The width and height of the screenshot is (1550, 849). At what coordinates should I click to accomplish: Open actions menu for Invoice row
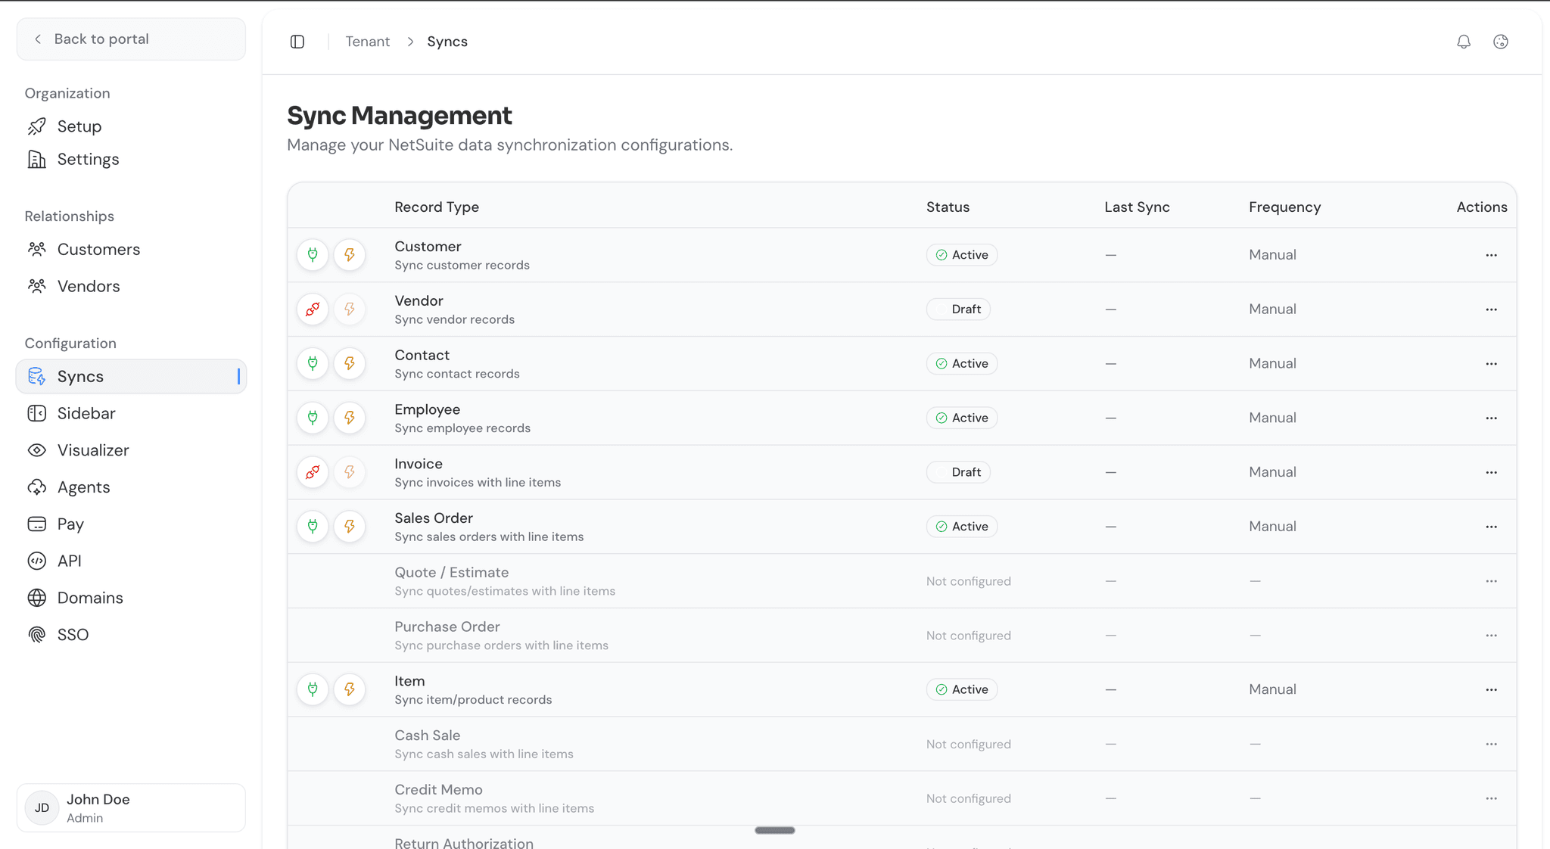click(x=1491, y=472)
